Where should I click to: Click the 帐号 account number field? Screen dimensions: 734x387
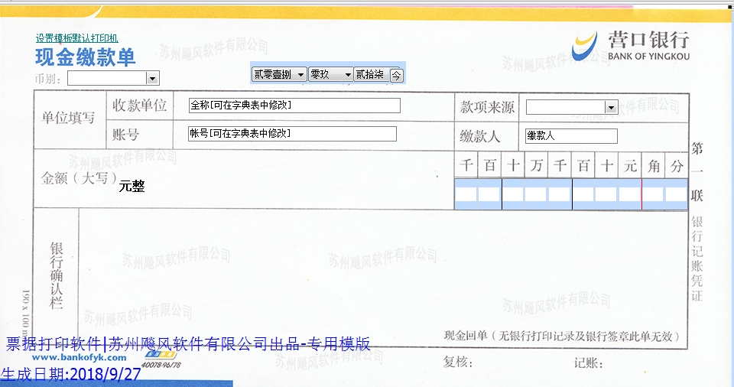(292, 134)
